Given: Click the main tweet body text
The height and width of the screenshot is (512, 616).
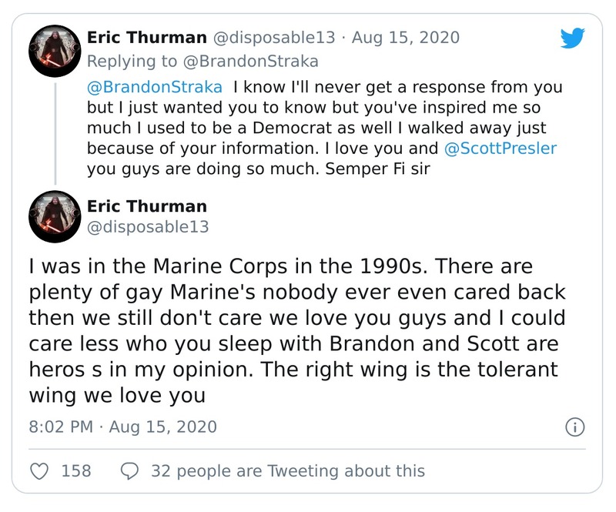Looking at the screenshot, I should tap(296, 331).
